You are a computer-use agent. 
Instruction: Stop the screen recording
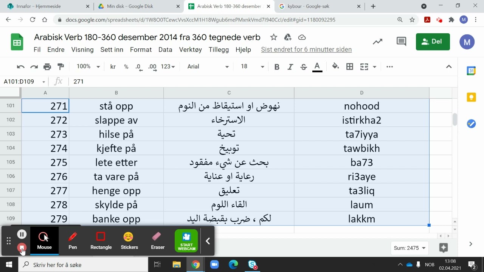pyautogui.click(x=22, y=248)
